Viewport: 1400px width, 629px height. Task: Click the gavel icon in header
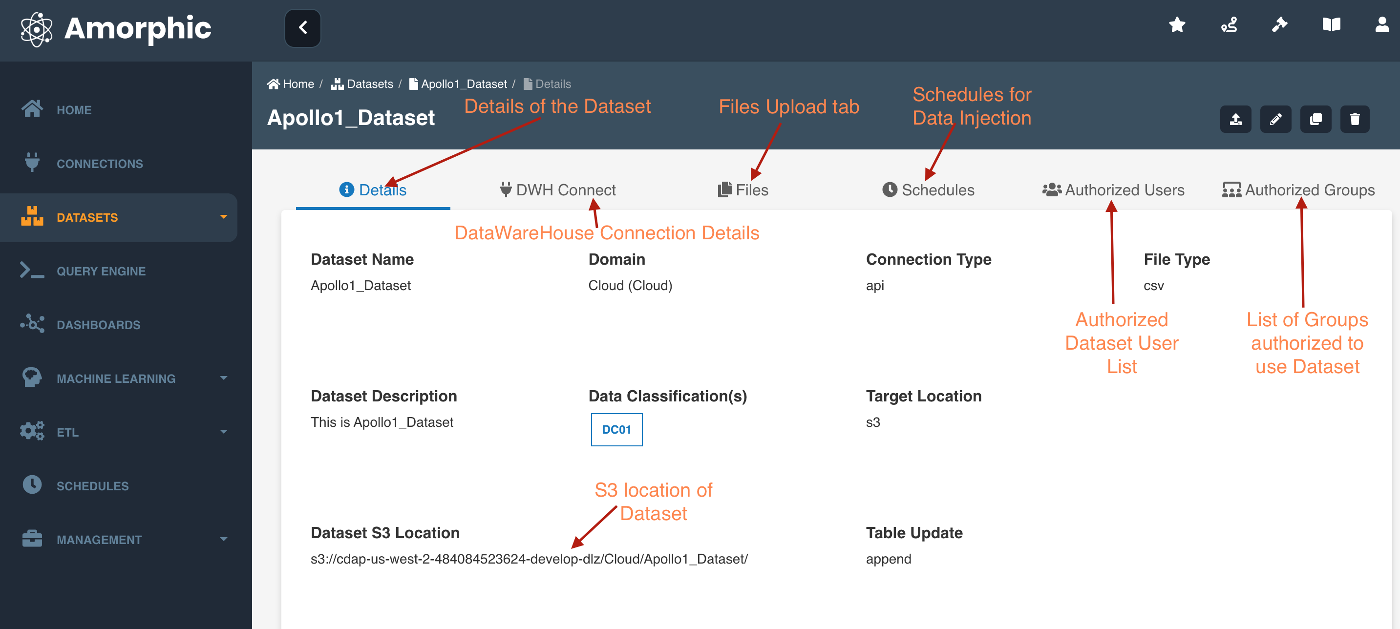(x=1279, y=25)
